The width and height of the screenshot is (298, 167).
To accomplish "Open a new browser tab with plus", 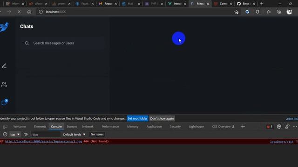I will pos(262,4).
